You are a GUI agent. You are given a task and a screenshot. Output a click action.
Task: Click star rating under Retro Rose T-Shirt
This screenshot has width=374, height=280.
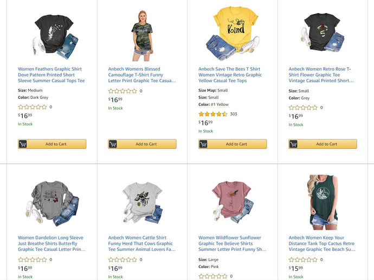tap(303, 107)
